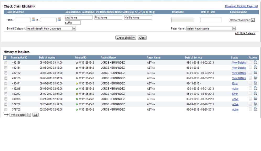Image resolution: width=261 pixels, height=151 pixels.
Task: Print transaction 396976
Action: tap(255, 99)
